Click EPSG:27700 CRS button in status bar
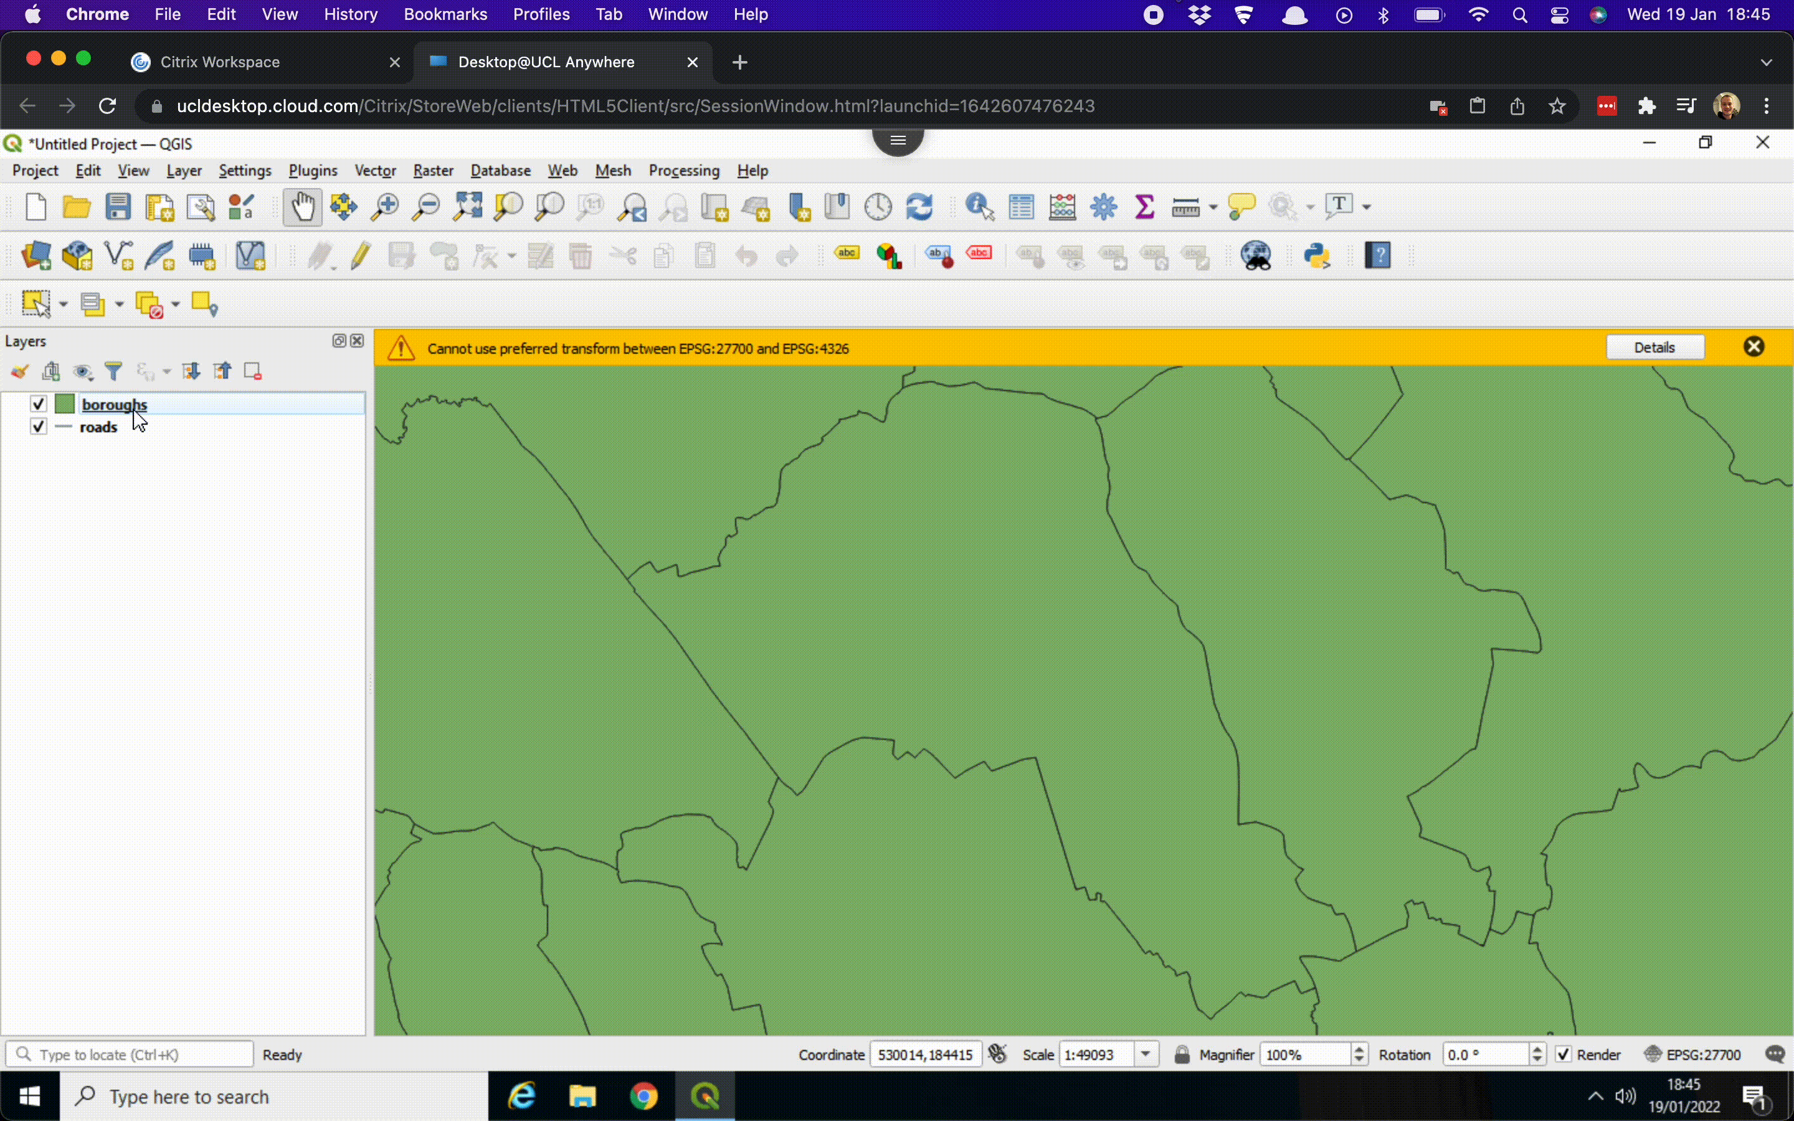This screenshot has width=1794, height=1121. (1693, 1054)
